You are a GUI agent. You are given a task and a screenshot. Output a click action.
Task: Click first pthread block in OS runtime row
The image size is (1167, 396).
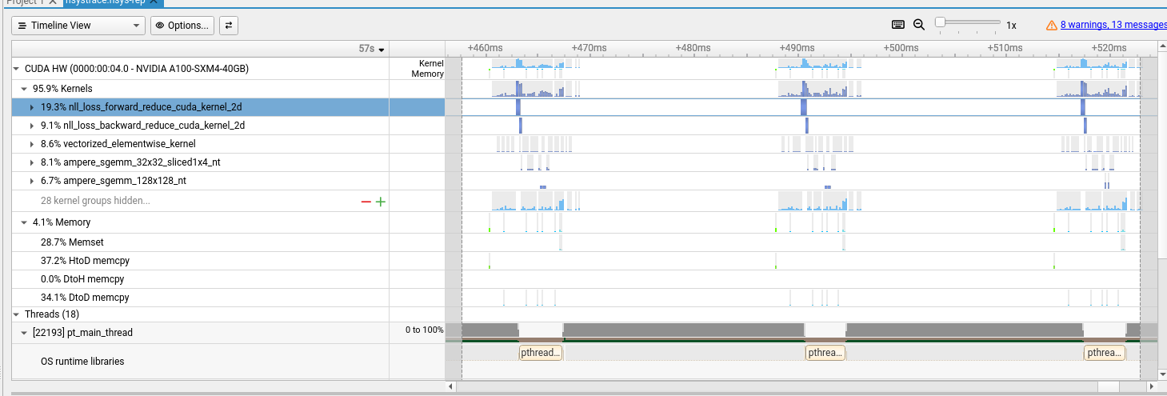pyautogui.click(x=541, y=353)
